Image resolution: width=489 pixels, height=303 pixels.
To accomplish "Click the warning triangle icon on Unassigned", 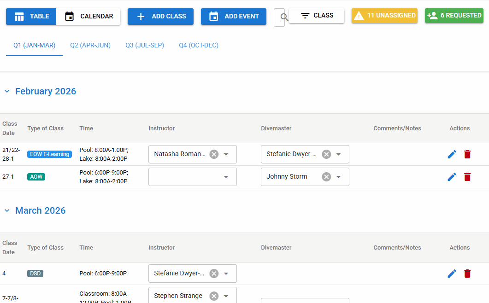I will tap(359, 16).
